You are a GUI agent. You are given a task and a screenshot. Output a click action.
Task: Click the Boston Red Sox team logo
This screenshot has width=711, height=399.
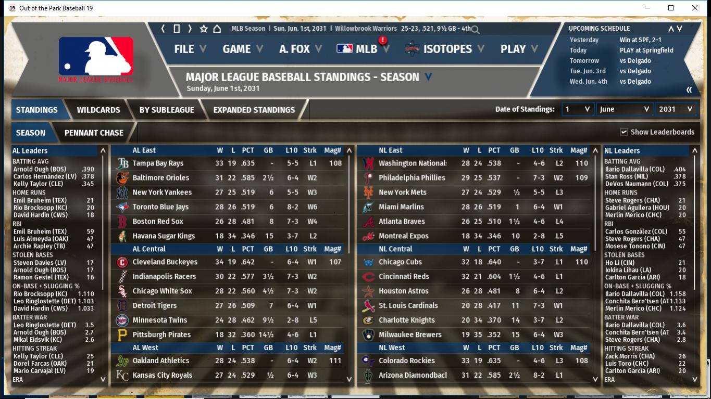122,222
